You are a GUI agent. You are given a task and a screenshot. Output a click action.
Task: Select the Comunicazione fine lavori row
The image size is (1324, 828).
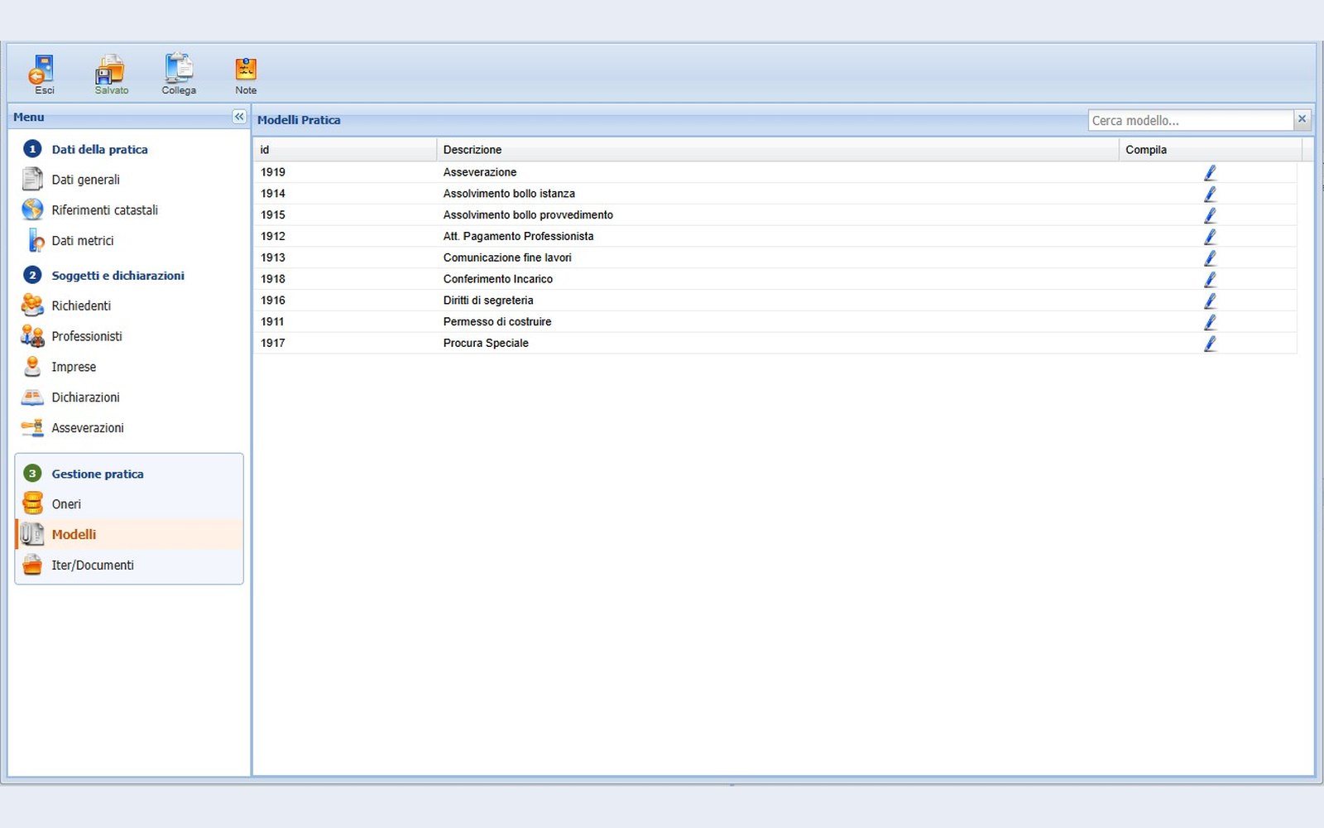coord(775,258)
